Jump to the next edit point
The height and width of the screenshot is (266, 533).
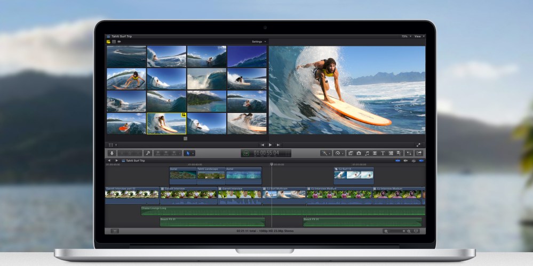(x=279, y=144)
